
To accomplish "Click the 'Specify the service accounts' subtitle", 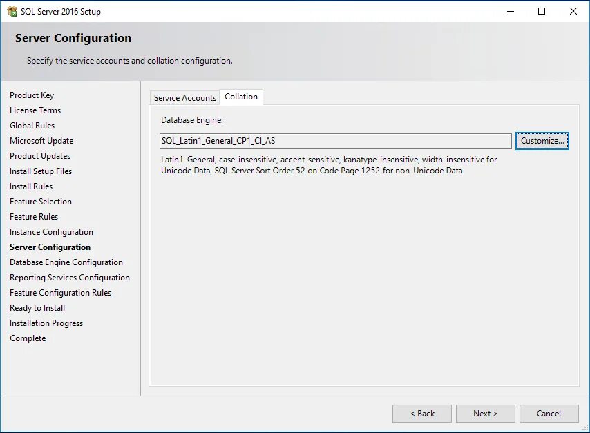I will (x=130, y=61).
